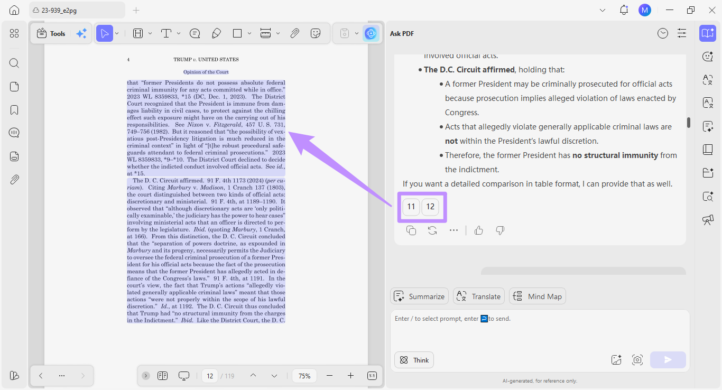This screenshot has width=722, height=390.
Task: Open the search panel in left sidebar
Action: pos(14,63)
